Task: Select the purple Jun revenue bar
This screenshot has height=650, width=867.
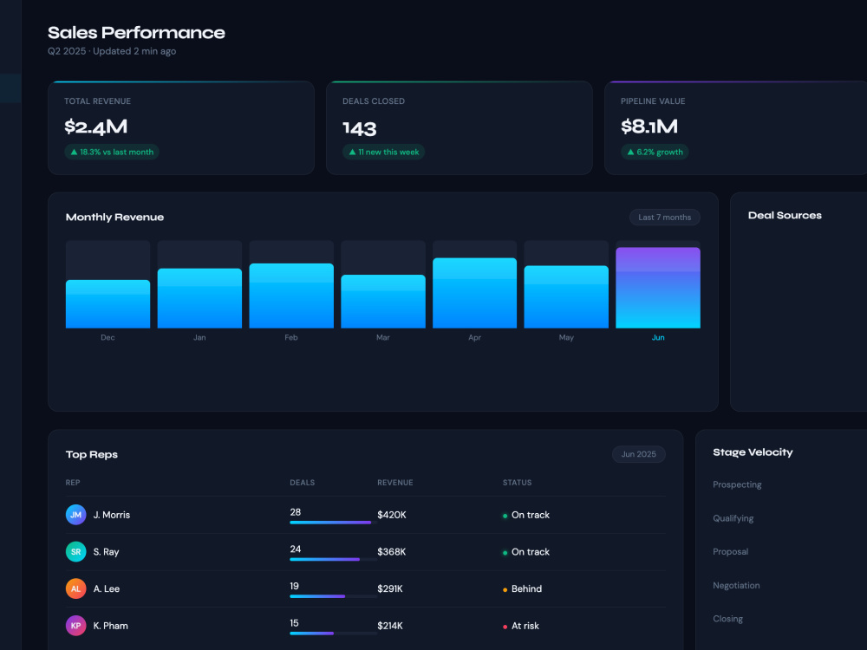Action: 658,288
